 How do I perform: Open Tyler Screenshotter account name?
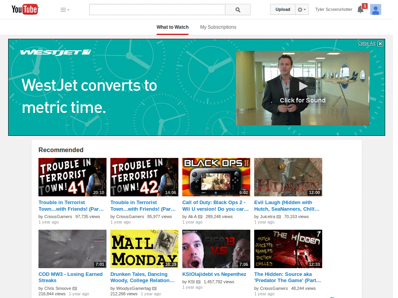tap(333, 9)
